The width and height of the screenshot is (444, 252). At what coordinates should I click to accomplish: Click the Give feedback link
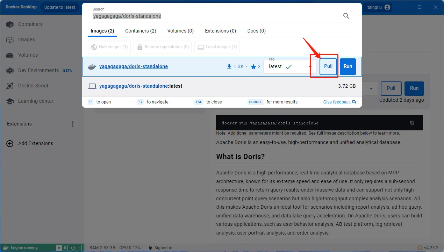pos(337,102)
